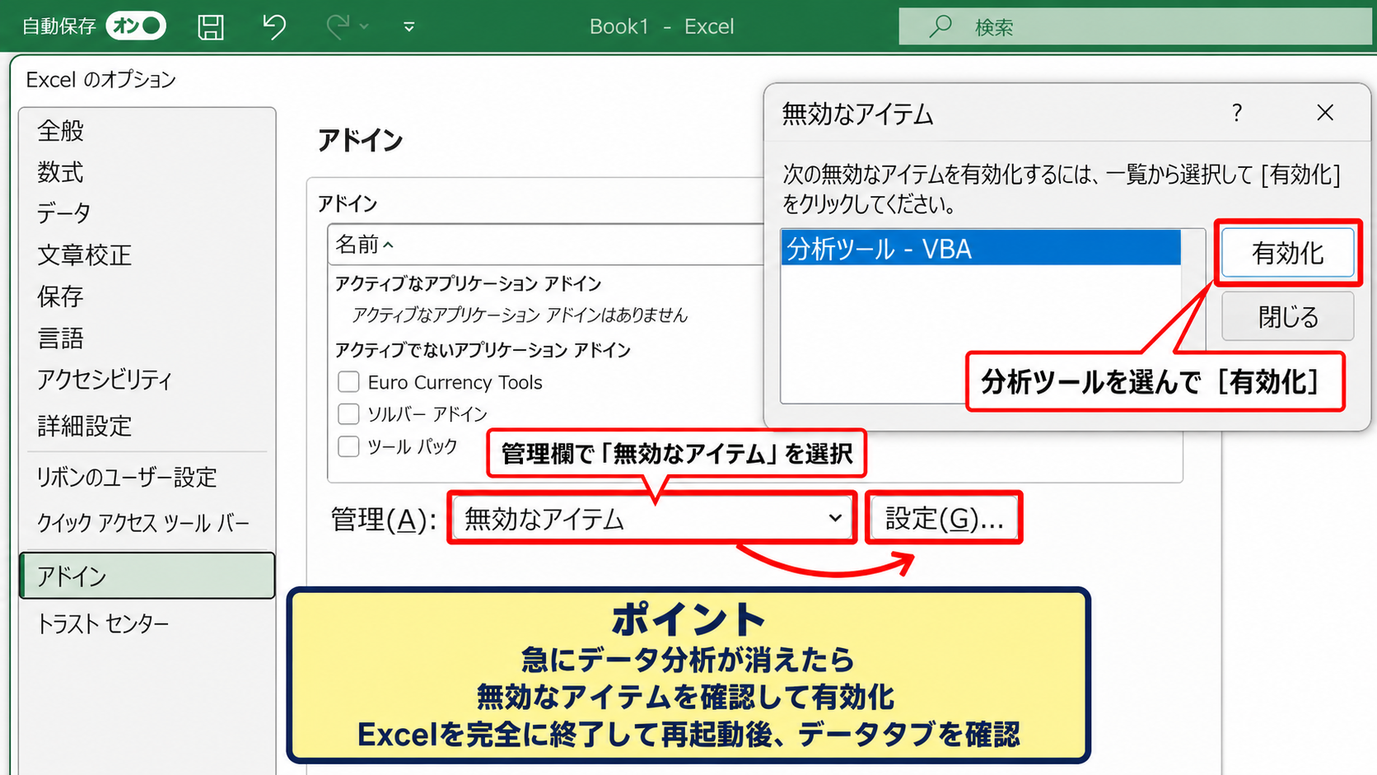Open the Redo history dropdown arrow
This screenshot has height=775, width=1377.
(364, 27)
